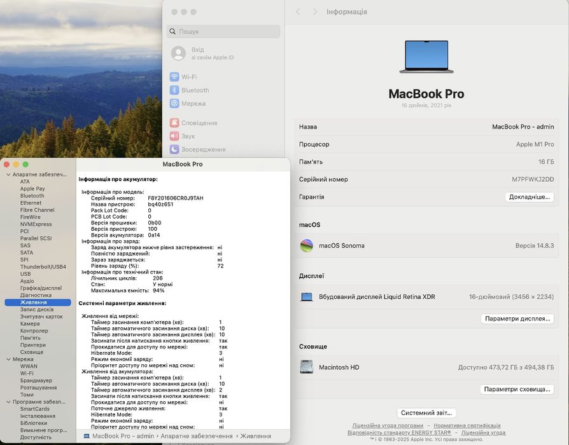Click the Системний звіт button
The width and height of the screenshot is (569, 445).
tap(426, 413)
